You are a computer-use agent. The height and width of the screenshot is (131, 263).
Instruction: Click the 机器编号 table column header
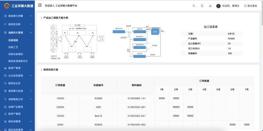[98, 85]
